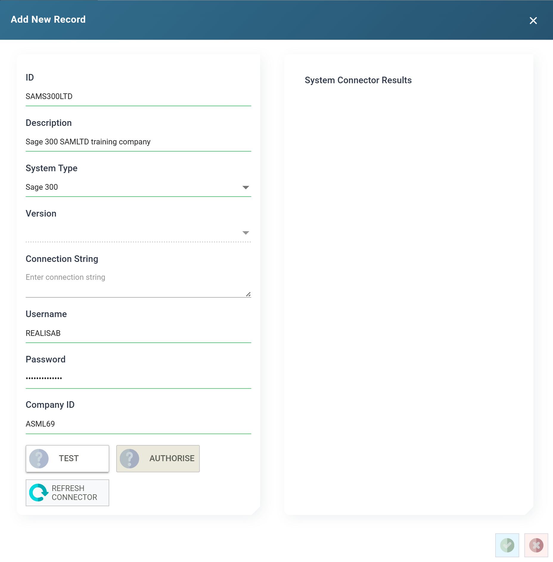Click the Version label

point(41,214)
